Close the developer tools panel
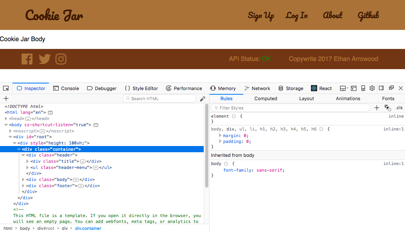 (401, 88)
